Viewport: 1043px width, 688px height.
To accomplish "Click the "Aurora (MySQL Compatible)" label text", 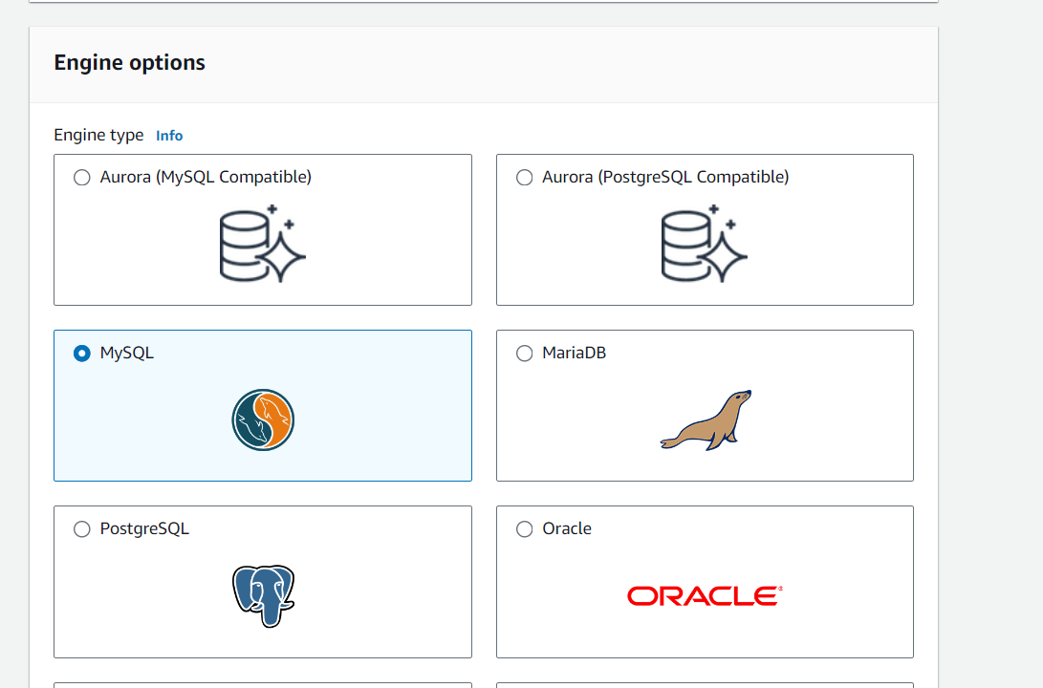I will click(206, 177).
